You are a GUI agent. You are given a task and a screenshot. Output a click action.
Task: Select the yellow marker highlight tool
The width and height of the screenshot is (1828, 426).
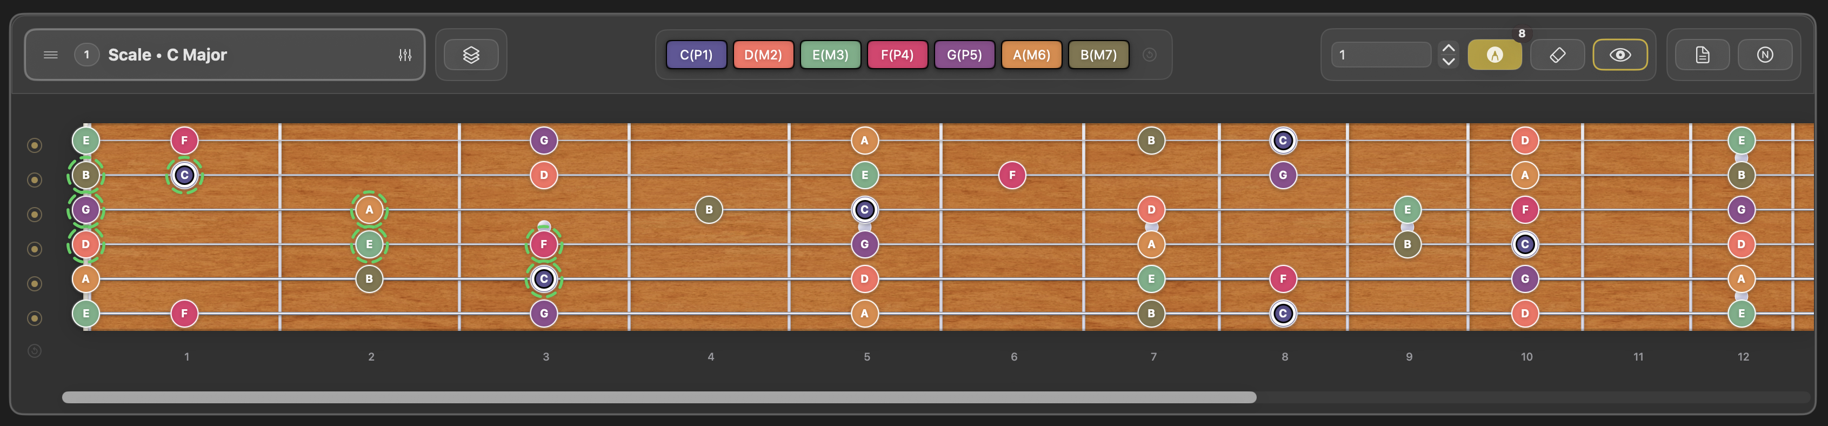[x=1495, y=55]
